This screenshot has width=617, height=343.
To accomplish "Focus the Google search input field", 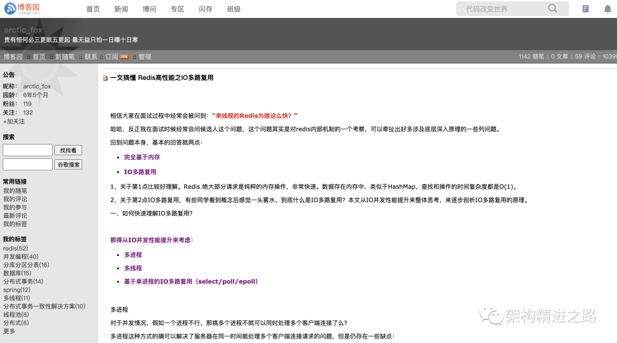I will [x=27, y=164].
